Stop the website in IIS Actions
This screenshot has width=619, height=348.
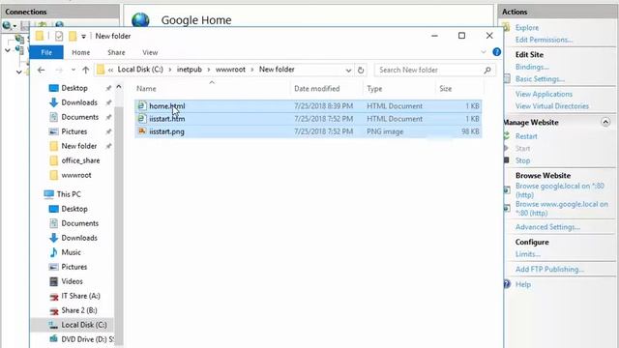click(x=522, y=160)
